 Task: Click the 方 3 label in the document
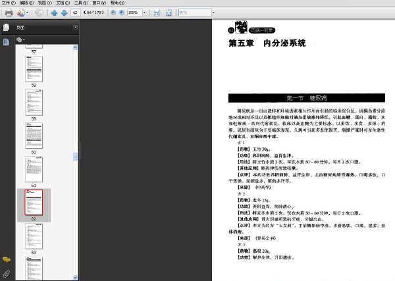241,245
